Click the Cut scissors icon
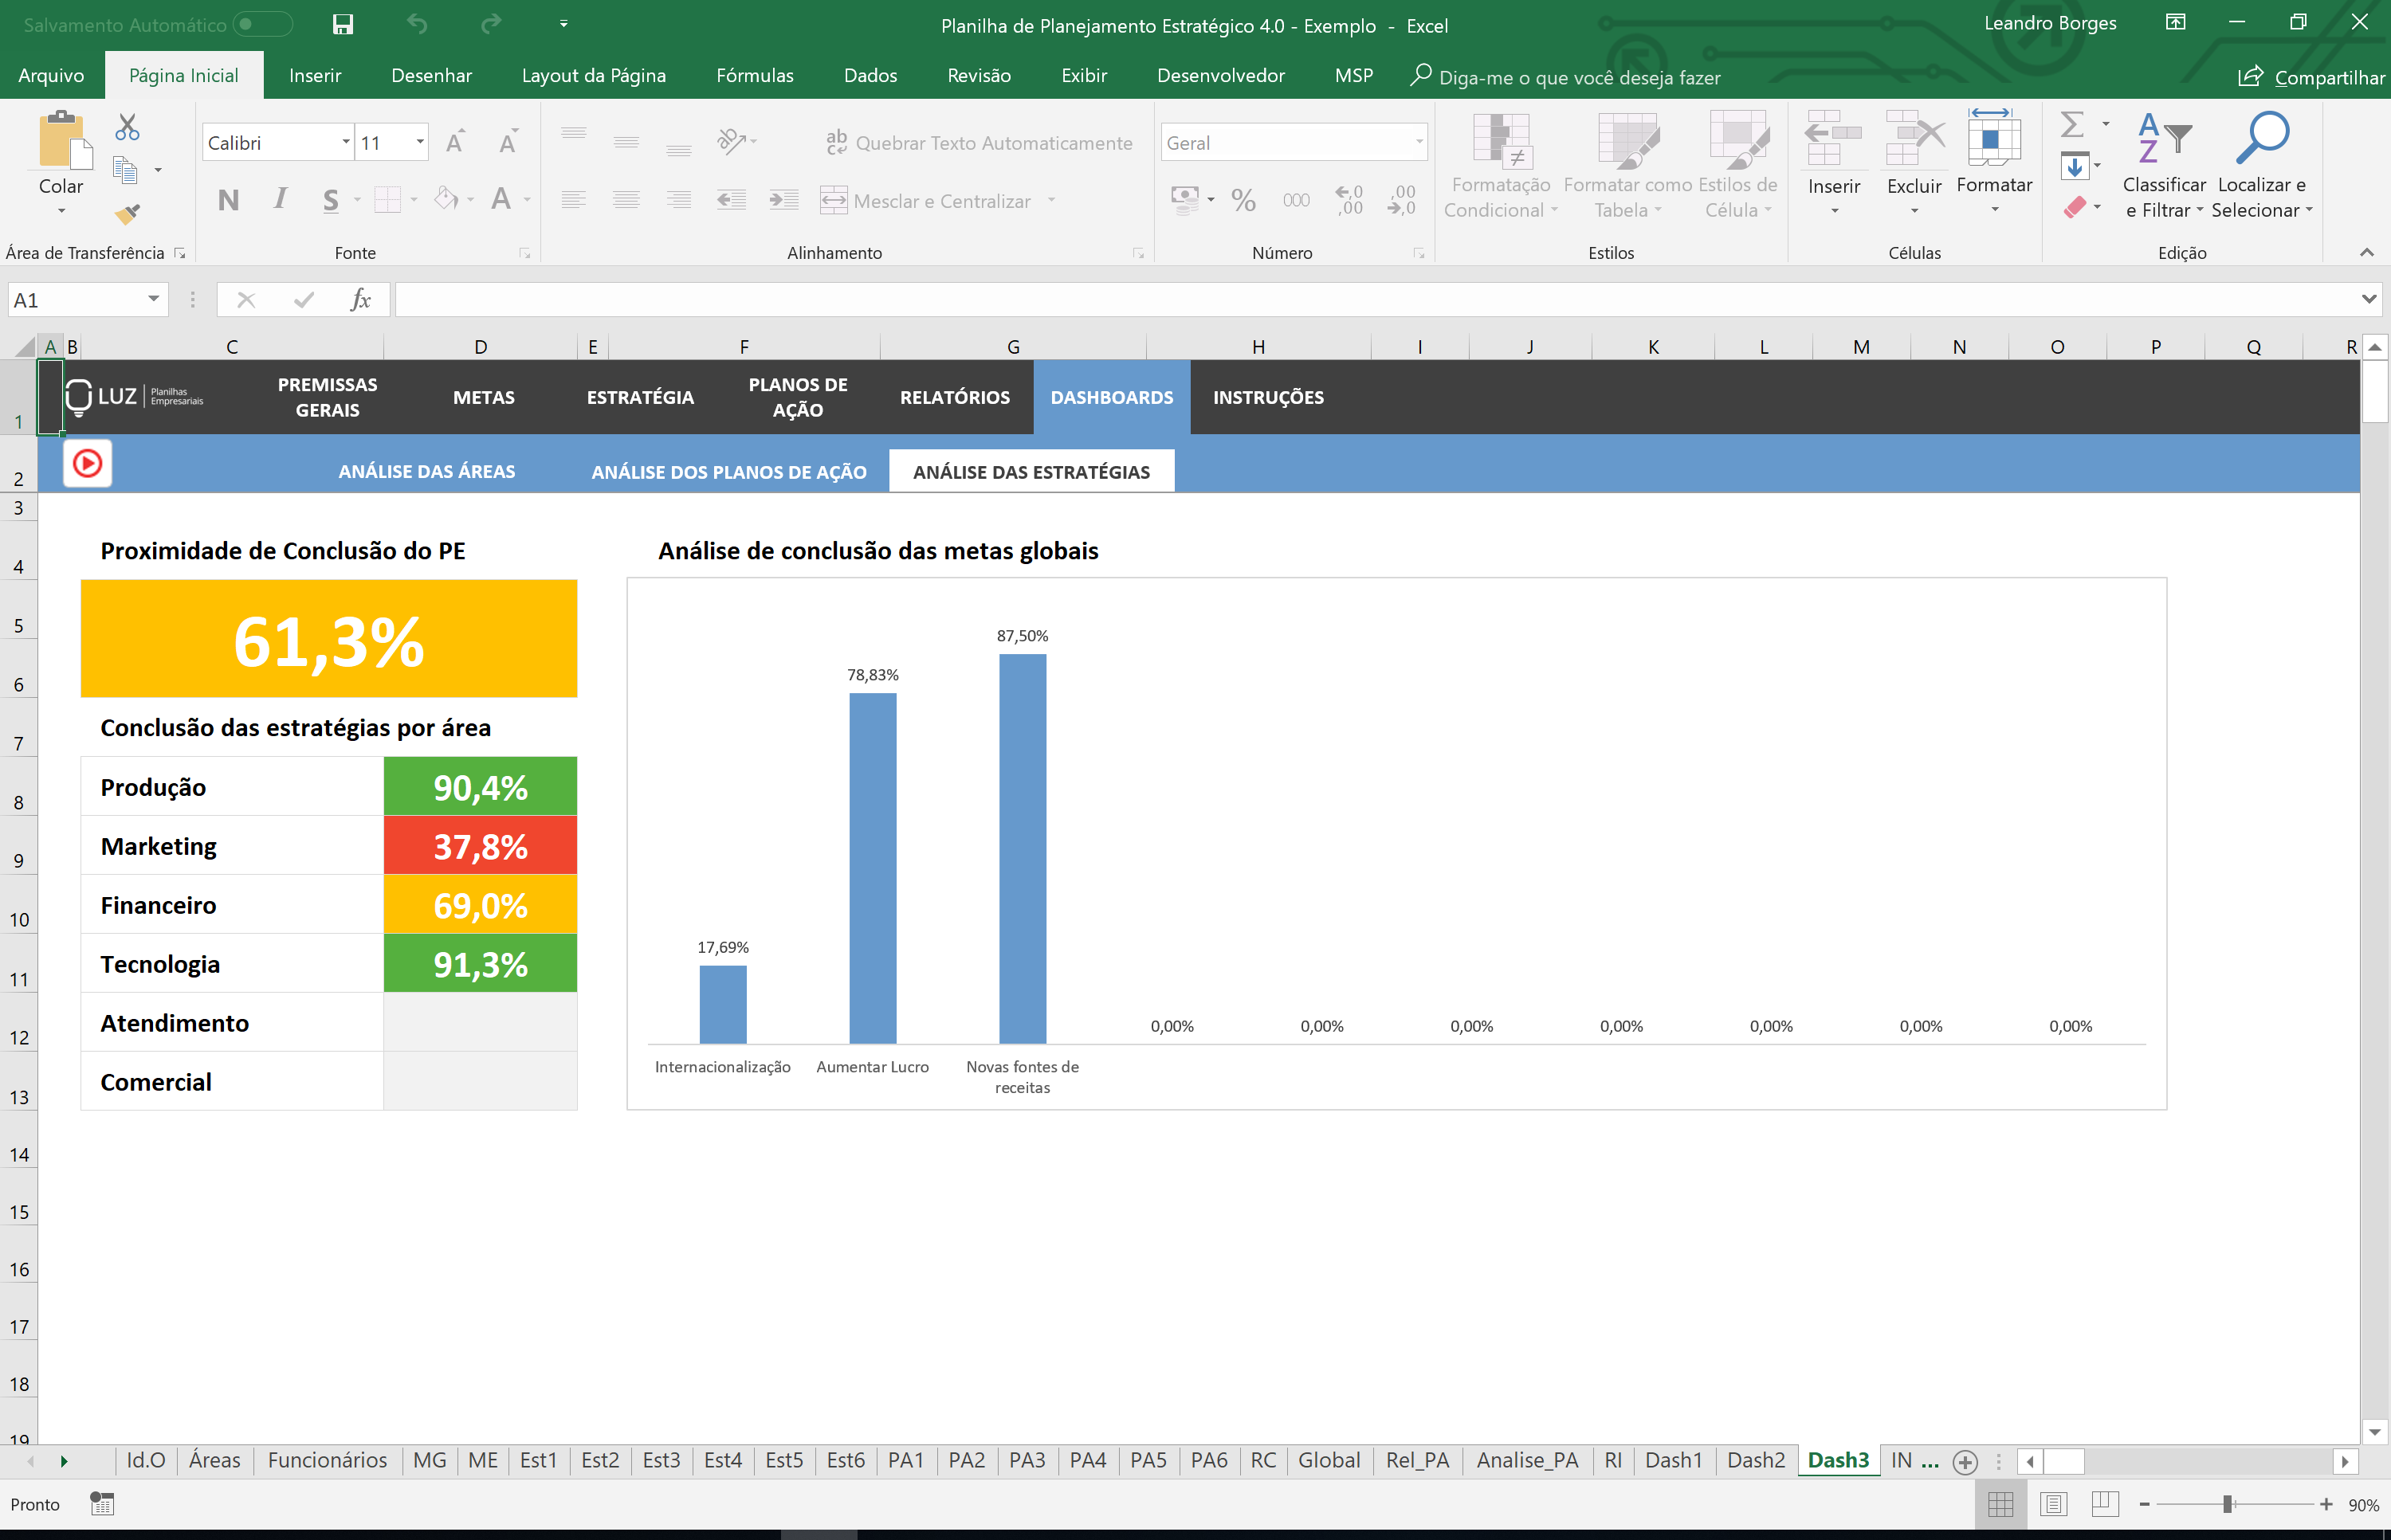2391x1540 pixels. (127, 127)
